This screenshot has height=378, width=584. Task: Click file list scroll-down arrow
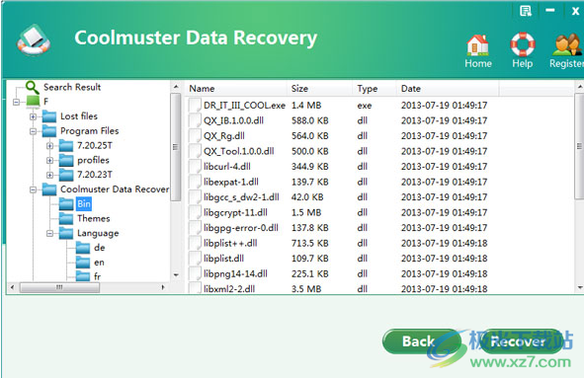click(x=579, y=287)
